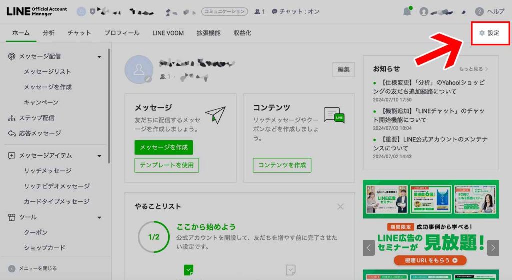Viewport: 512px width, 280px height.
Task: Open the LINE VOOM tab
Action: click(168, 33)
